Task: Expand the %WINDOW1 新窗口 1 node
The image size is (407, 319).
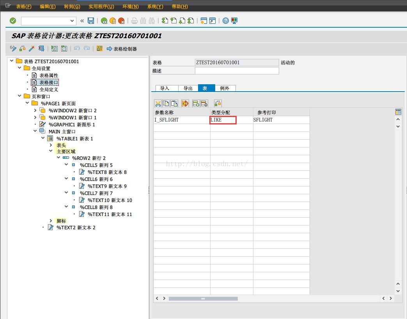Action: click(x=35, y=117)
